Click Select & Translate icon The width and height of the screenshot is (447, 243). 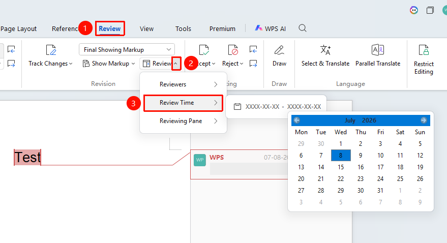coord(325,50)
